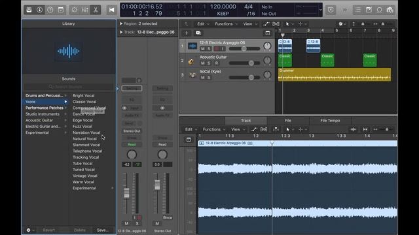
Task: Click the audio editor global tracks button
Action: [189, 140]
